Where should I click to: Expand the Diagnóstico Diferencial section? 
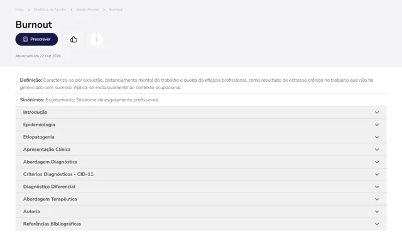click(x=201, y=187)
